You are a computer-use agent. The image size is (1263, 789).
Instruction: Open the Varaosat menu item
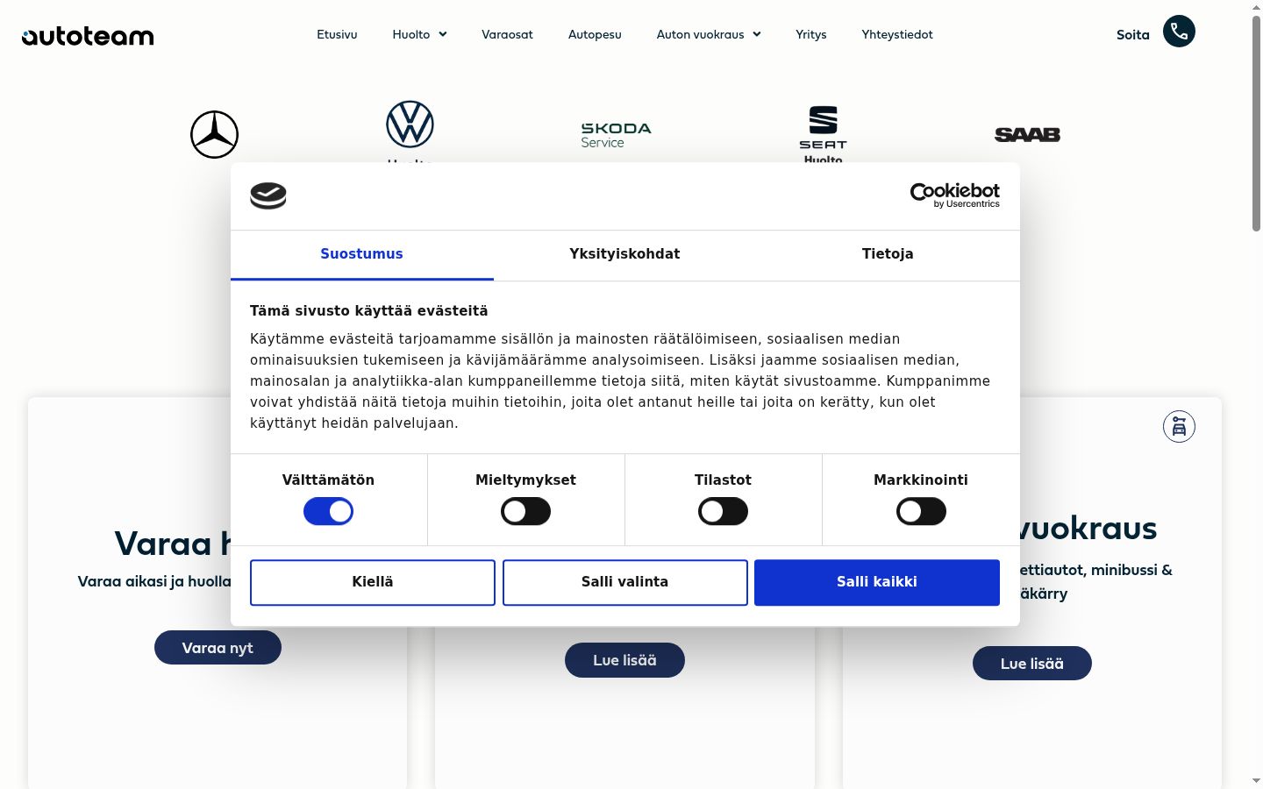[507, 34]
